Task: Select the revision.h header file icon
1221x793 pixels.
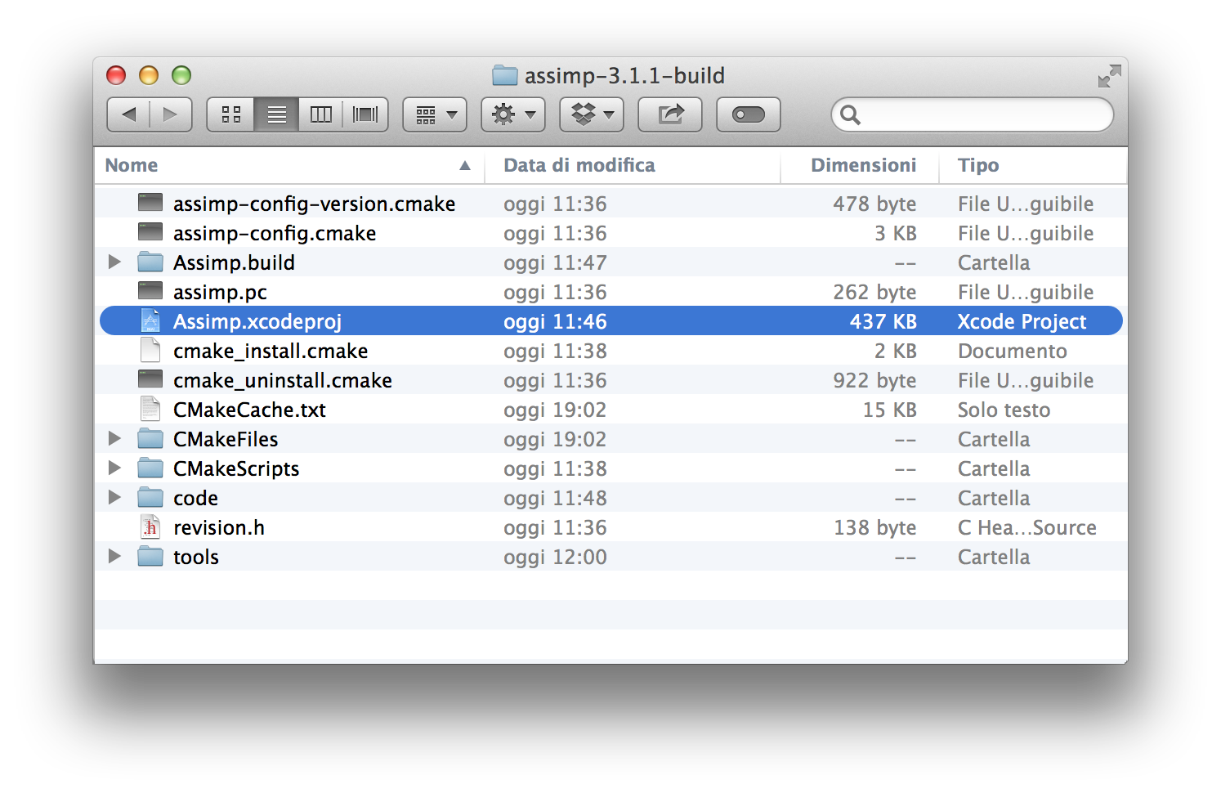Action: (150, 527)
